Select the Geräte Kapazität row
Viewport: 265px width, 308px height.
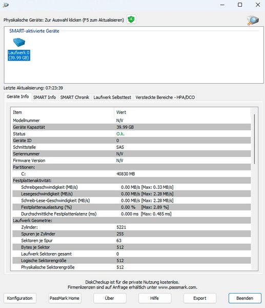click(x=132, y=127)
